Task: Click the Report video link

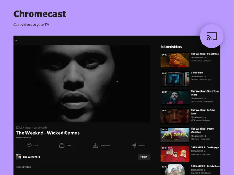Action: (x=23, y=167)
